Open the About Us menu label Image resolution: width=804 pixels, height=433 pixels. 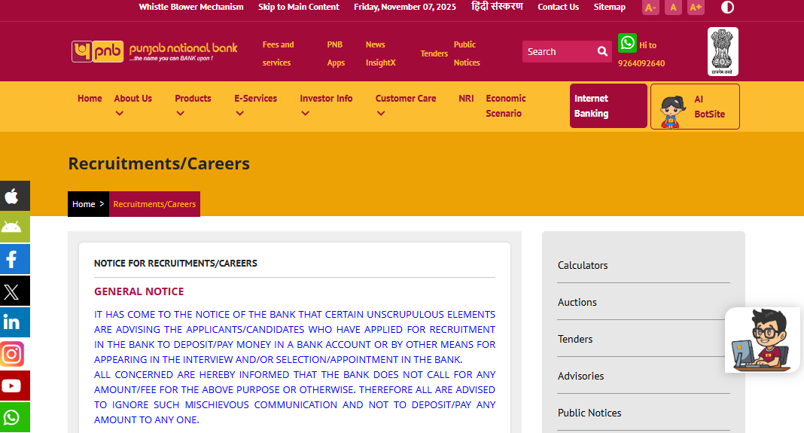pyautogui.click(x=132, y=98)
